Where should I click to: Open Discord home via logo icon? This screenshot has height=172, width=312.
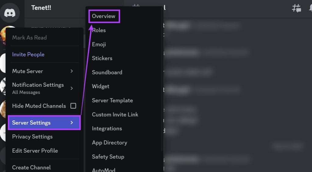click(x=12, y=12)
